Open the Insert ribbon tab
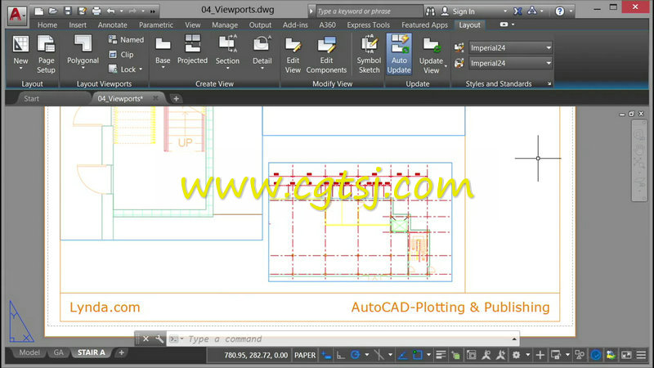Image resolution: width=654 pixels, height=368 pixels. pyautogui.click(x=78, y=25)
